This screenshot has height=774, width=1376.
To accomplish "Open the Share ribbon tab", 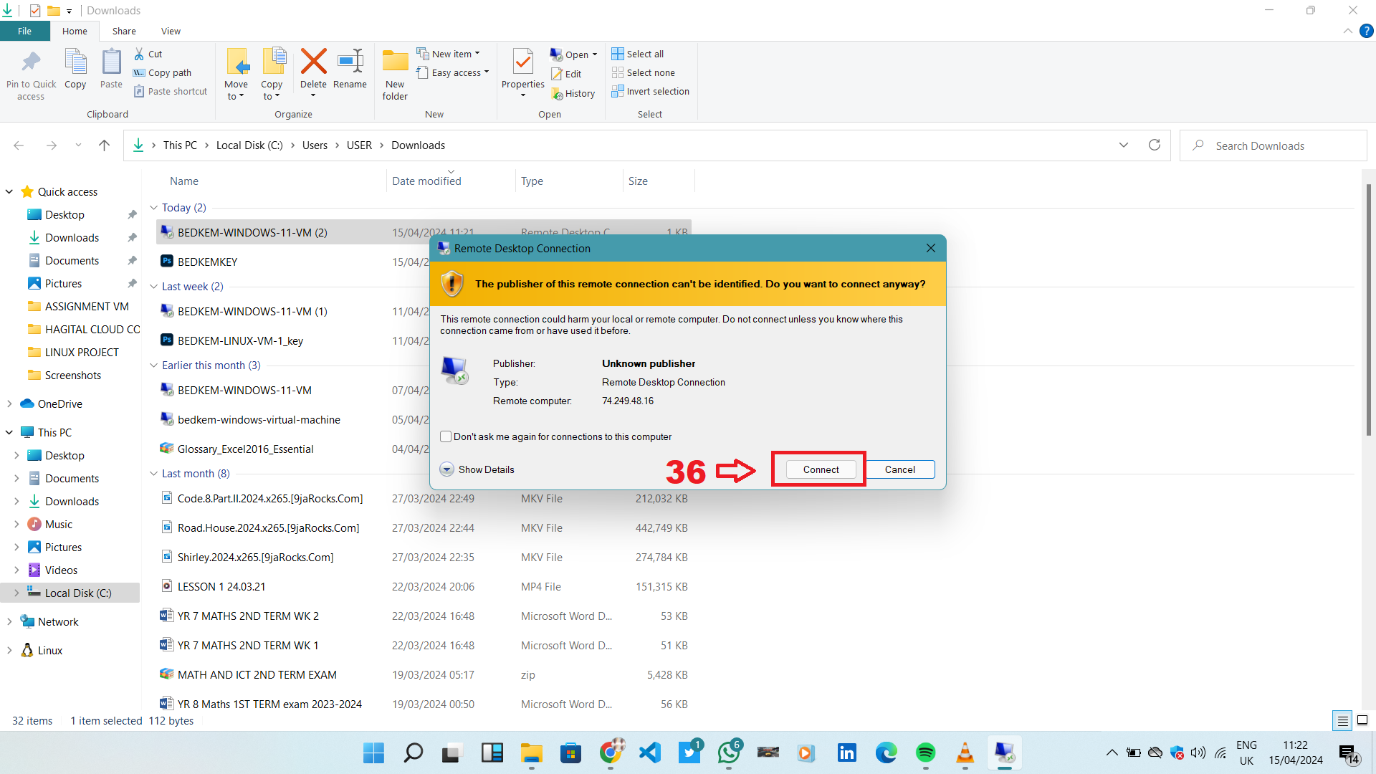I will tap(123, 31).
